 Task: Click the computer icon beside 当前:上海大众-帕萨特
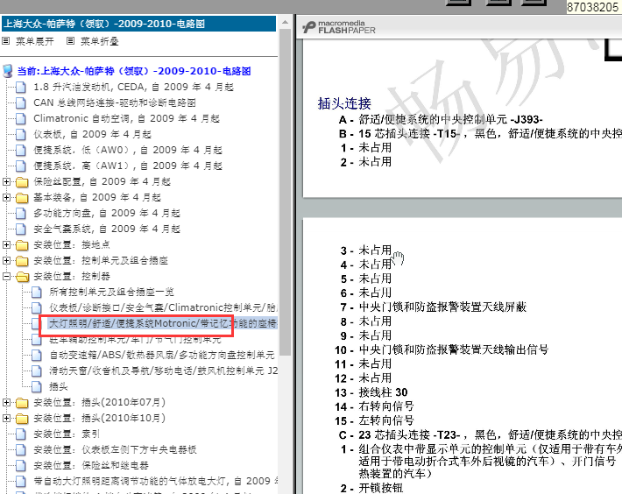(7, 71)
